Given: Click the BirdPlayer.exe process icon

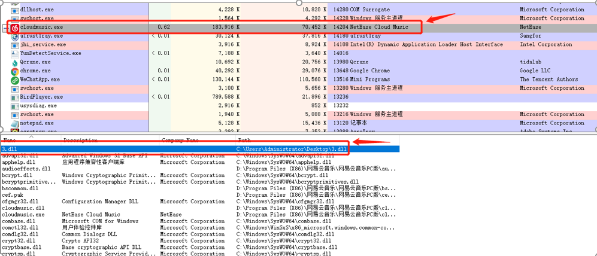Looking at the screenshot, I should click(x=15, y=97).
